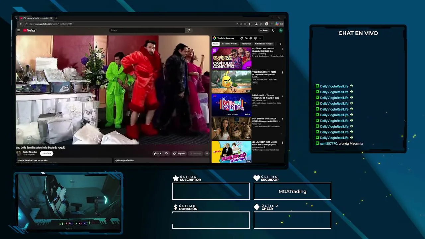Open the browser Chat copilot button

280,24
